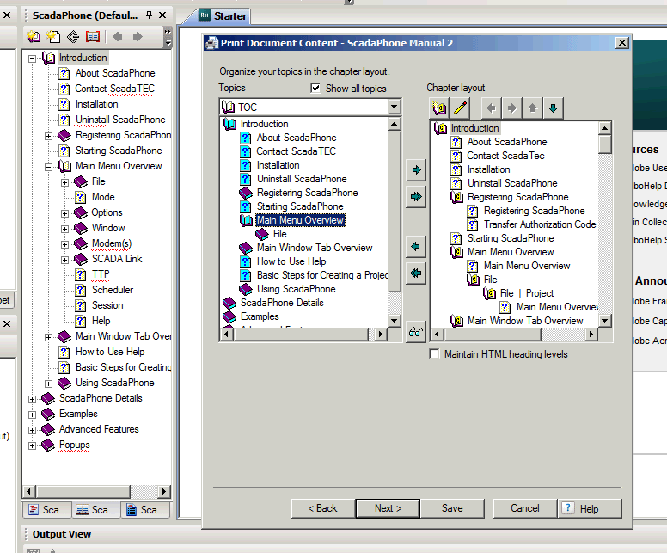Click the question mark icon beside Mode topic
667x553 pixels.
(81, 197)
